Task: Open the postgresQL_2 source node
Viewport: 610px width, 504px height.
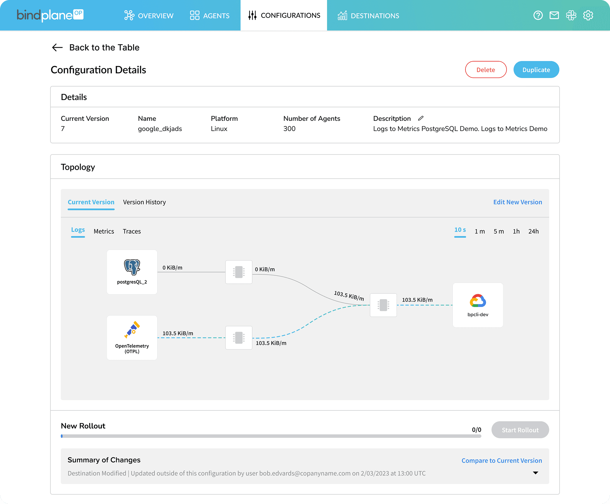Action: click(132, 272)
